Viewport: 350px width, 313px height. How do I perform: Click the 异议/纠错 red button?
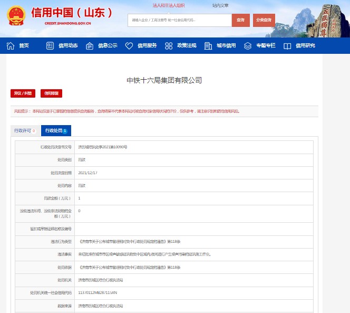(23, 93)
